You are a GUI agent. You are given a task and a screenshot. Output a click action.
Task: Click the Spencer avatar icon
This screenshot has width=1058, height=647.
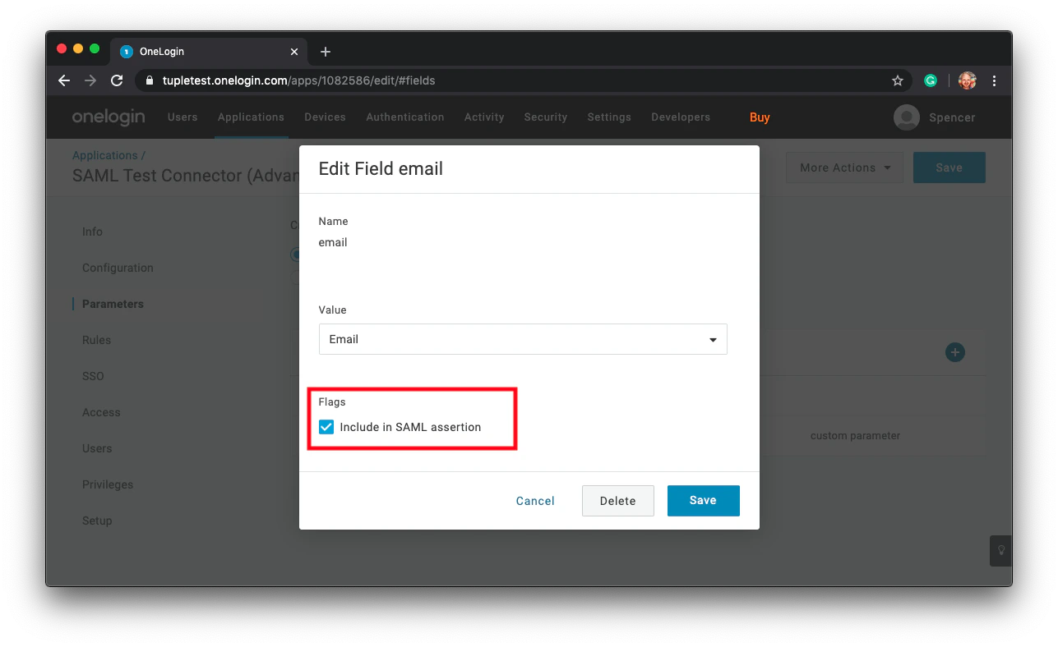(x=907, y=117)
